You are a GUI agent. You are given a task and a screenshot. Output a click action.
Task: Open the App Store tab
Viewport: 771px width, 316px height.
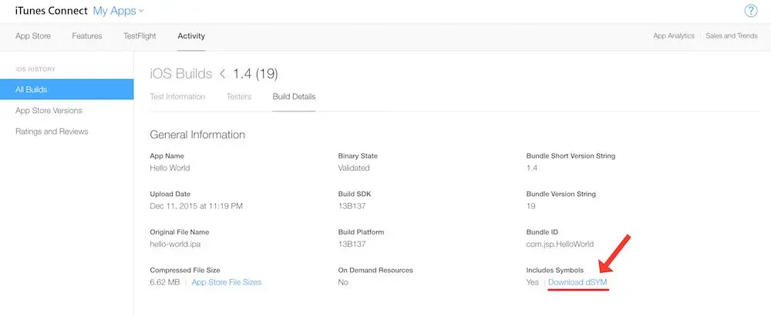coord(33,36)
